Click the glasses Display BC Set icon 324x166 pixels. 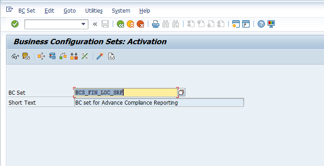point(15,56)
